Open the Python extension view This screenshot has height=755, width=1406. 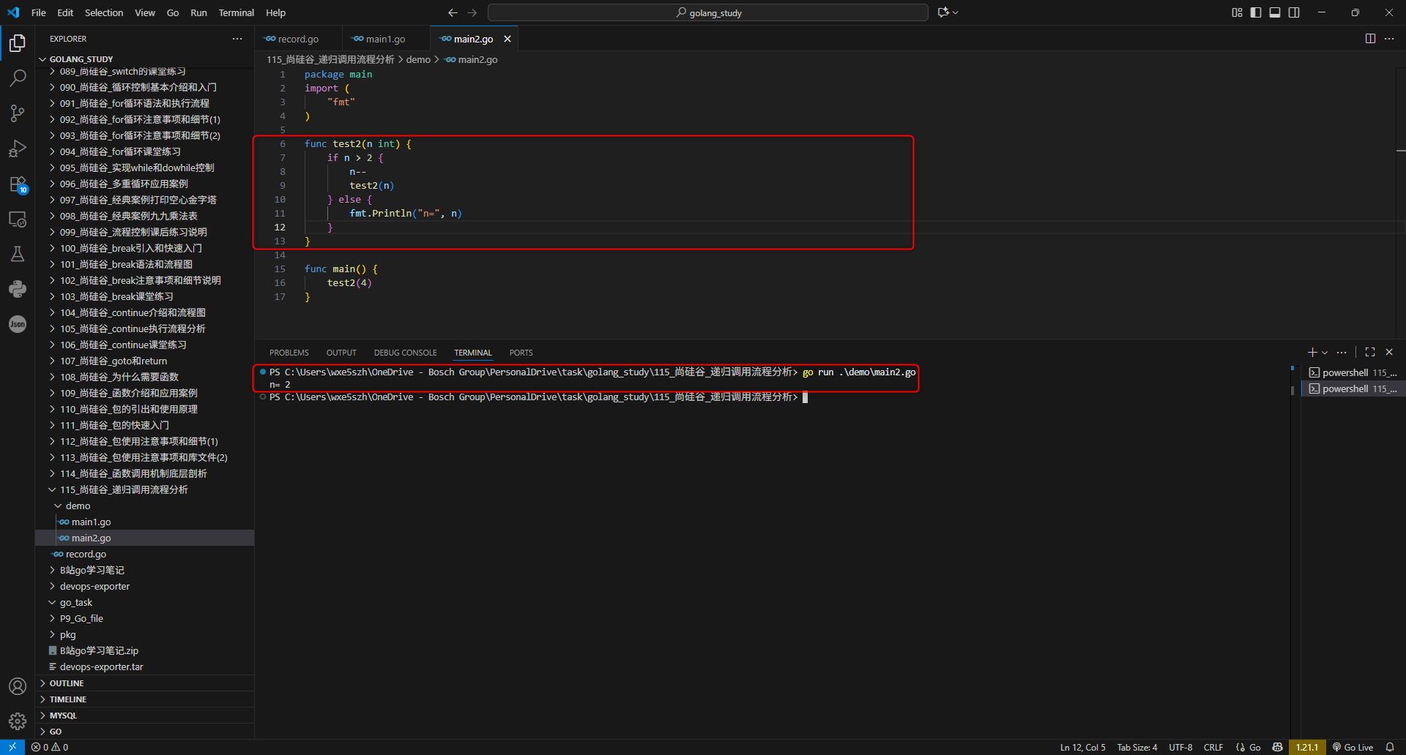pos(18,289)
